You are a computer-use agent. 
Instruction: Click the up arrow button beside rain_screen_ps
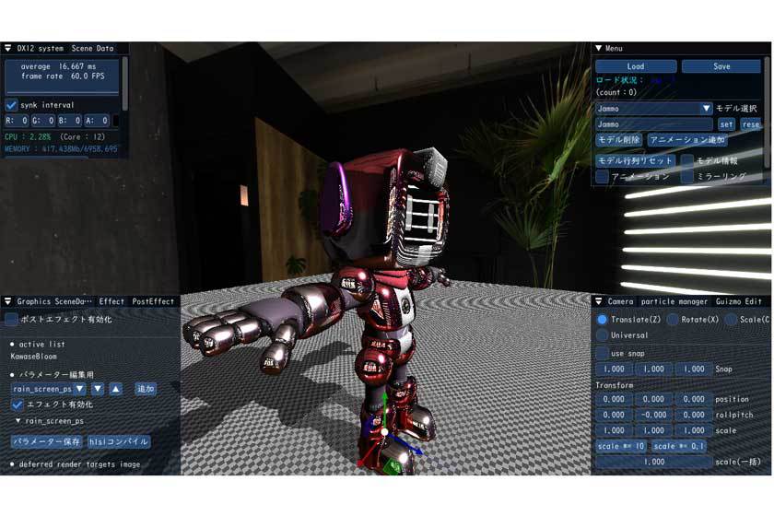coord(115,389)
